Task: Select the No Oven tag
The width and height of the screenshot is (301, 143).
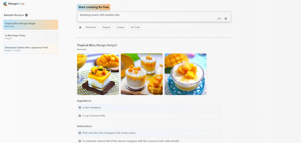Action: [x=135, y=27]
